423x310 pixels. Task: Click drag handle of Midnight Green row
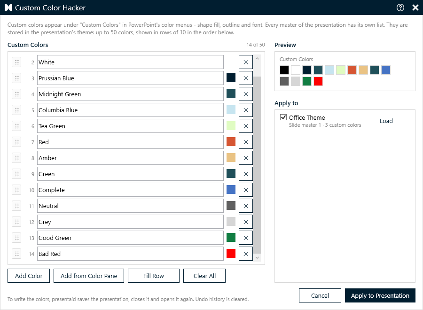click(17, 94)
